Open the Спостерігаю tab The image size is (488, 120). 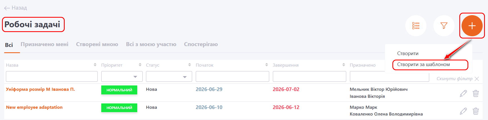(x=201, y=44)
